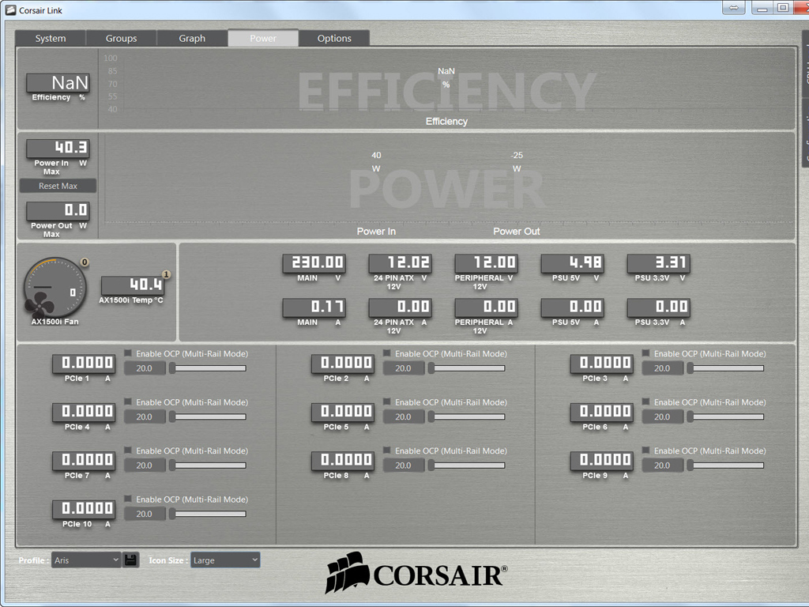809x607 pixels.
Task: Select the 24 PIN ATX 12V amperage readout
Action: [x=401, y=307]
